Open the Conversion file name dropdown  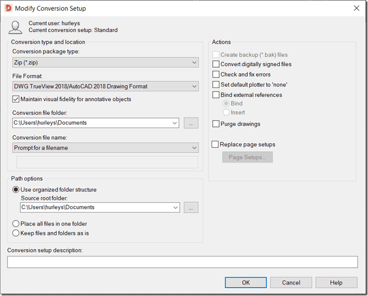pos(105,148)
